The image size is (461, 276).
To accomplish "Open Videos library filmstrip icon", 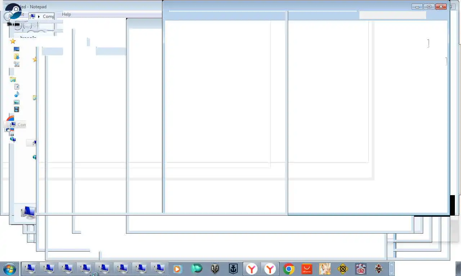I will [17, 110].
